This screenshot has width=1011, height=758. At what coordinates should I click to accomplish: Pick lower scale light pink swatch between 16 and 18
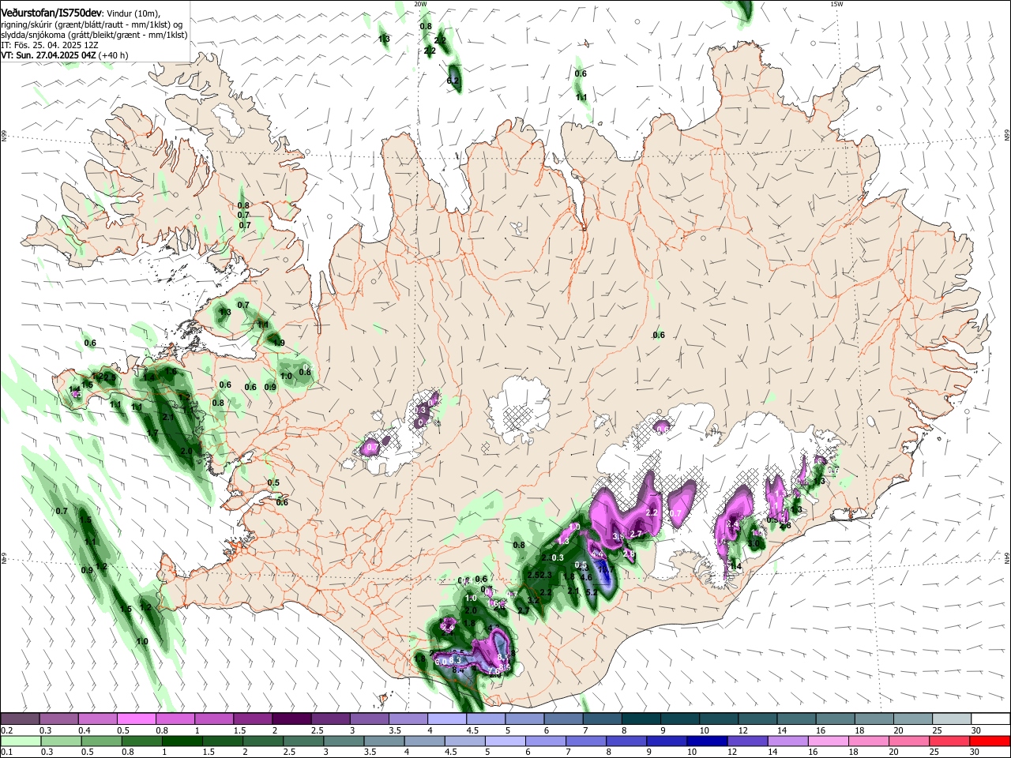(828, 741)
